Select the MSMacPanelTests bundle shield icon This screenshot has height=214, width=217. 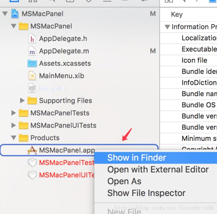pyautogui.click(x=32, y=163)
